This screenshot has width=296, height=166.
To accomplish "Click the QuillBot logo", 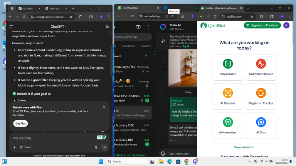I will tap(213, 25).
